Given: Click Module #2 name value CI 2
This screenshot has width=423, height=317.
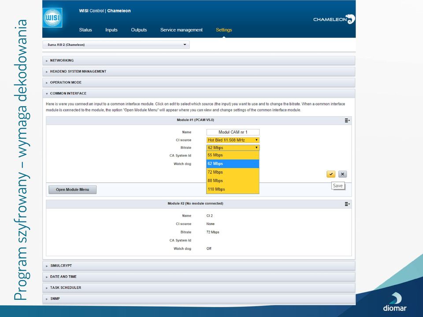Looking at the screenshot, I should 210,216.
